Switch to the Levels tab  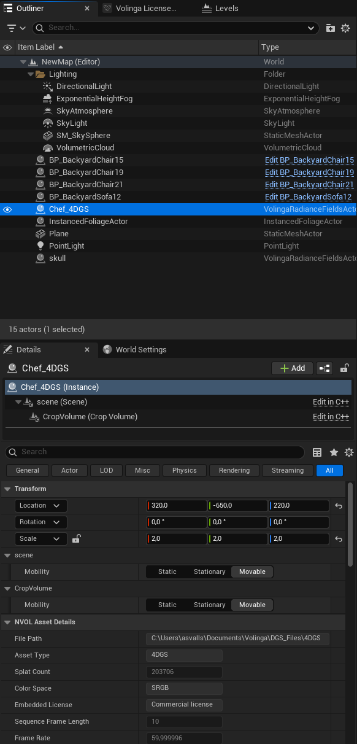220,9
